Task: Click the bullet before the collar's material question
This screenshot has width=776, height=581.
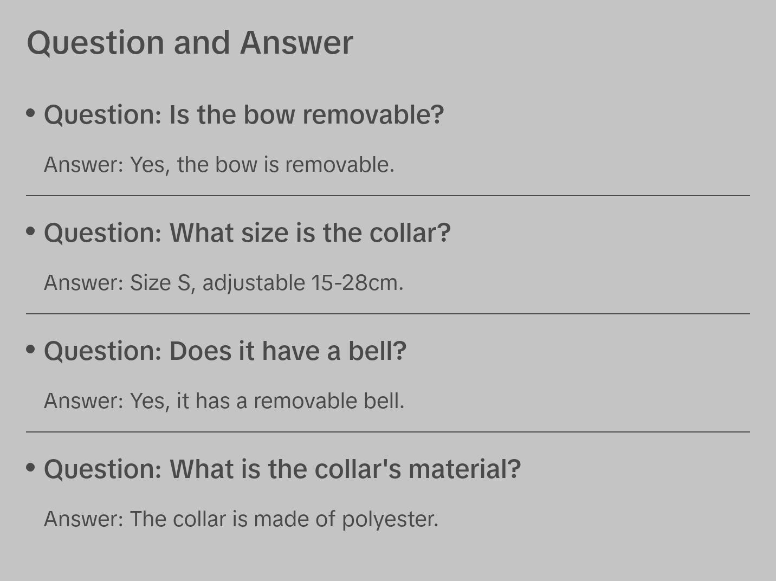Action: click(x=31, y=468)
